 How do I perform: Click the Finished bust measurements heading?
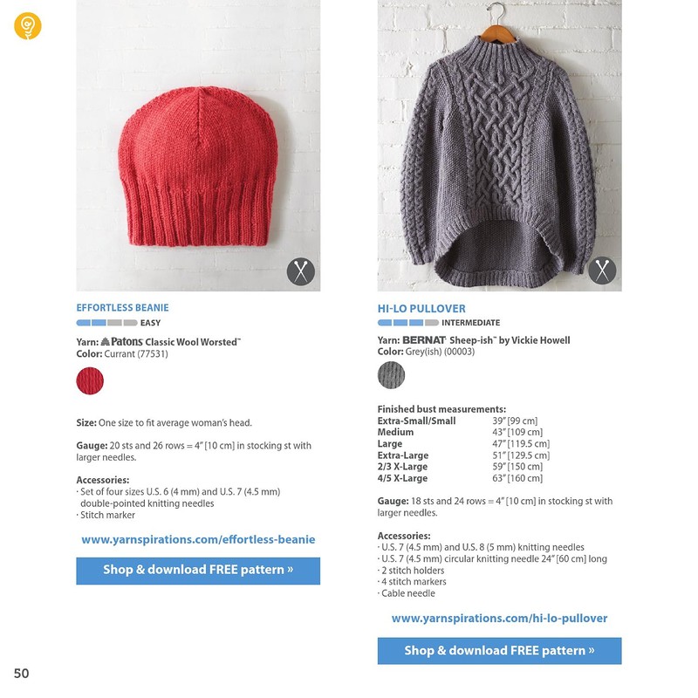tap(441, 409)
